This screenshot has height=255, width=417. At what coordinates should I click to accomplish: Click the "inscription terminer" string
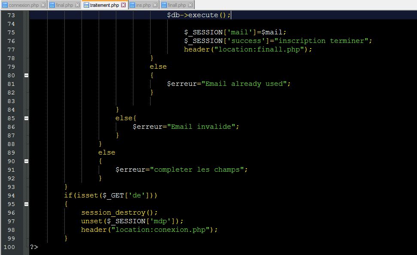point(321,41)
